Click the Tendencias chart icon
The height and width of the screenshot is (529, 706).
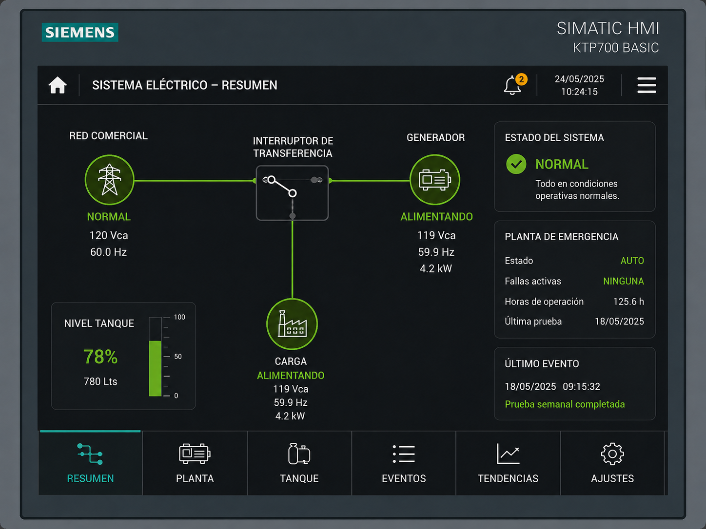coord(508,453)
